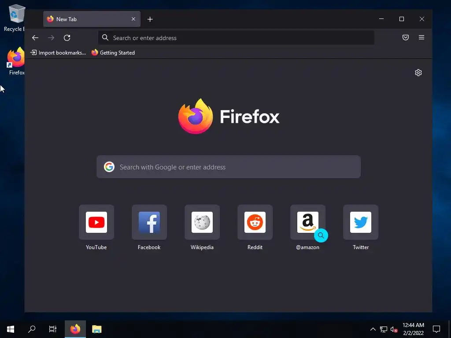Click the search badge on Amazon tile

[x=321, y=235]
